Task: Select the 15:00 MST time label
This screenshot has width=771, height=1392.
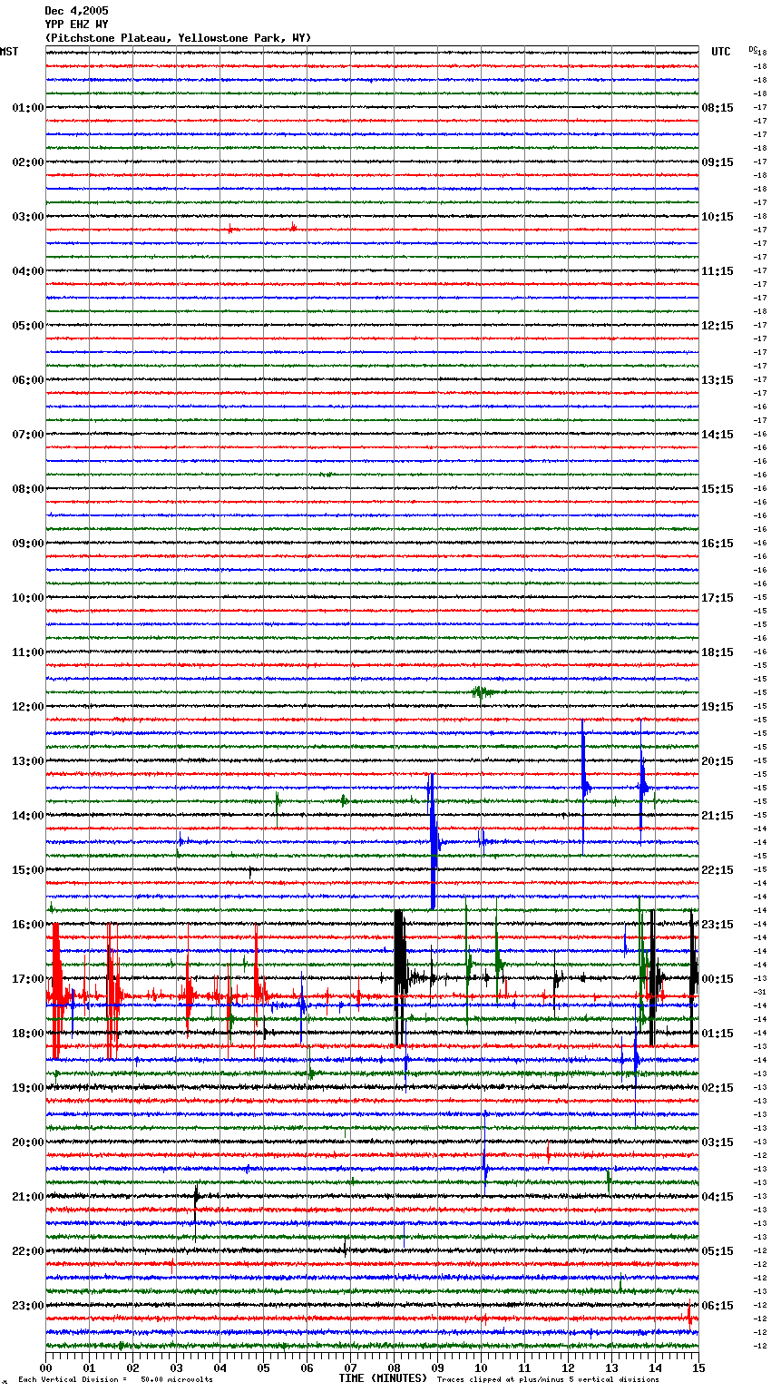Action: [28, 870]
